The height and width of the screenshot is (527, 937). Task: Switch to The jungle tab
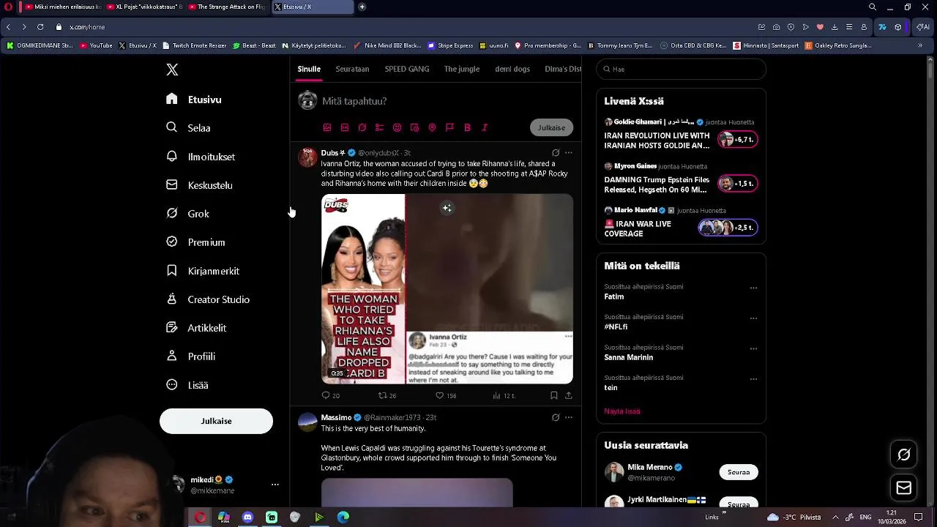pyautogui.click(x=462, y=69)
